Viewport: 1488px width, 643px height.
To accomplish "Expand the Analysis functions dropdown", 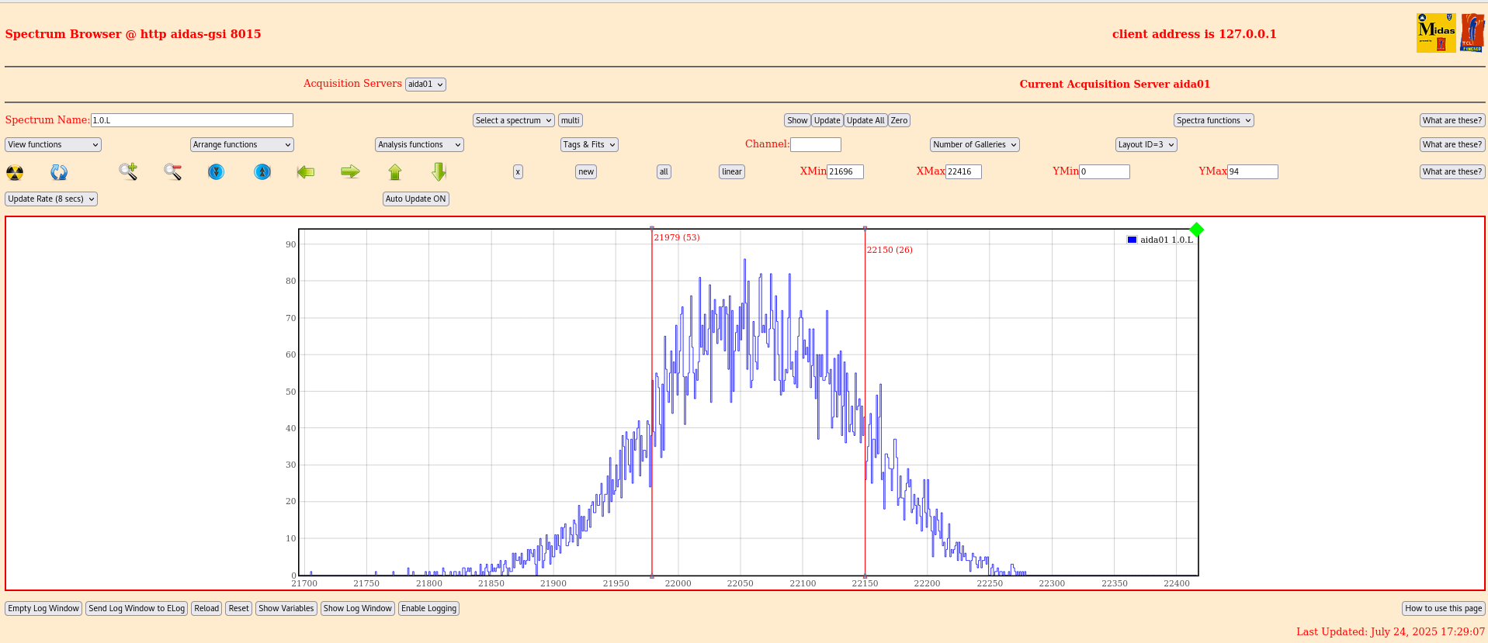I will 419,145.
